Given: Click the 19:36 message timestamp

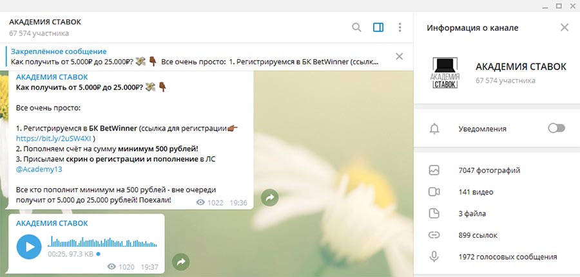Looking at the screenshot, I should [238, 202].
